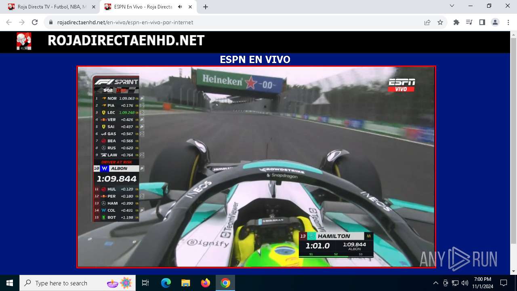
Task: Toggle the browser side panel
Action: tap(482, 22)
